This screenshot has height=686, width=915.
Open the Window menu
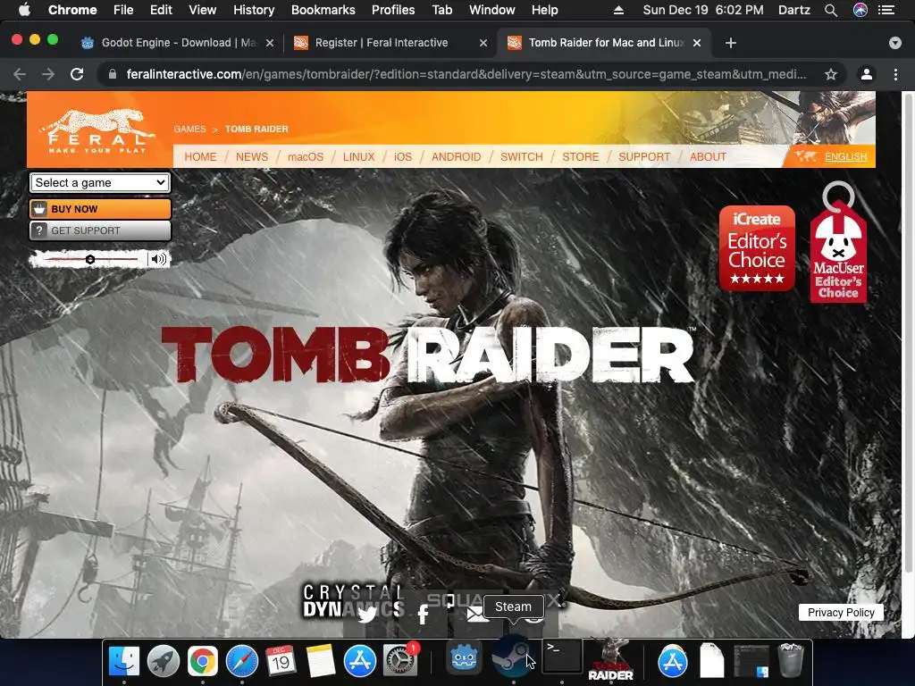492,10
